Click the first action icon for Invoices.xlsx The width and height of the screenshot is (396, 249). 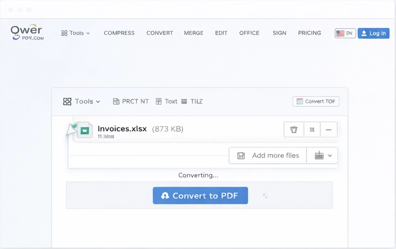[x=294, y=130]
